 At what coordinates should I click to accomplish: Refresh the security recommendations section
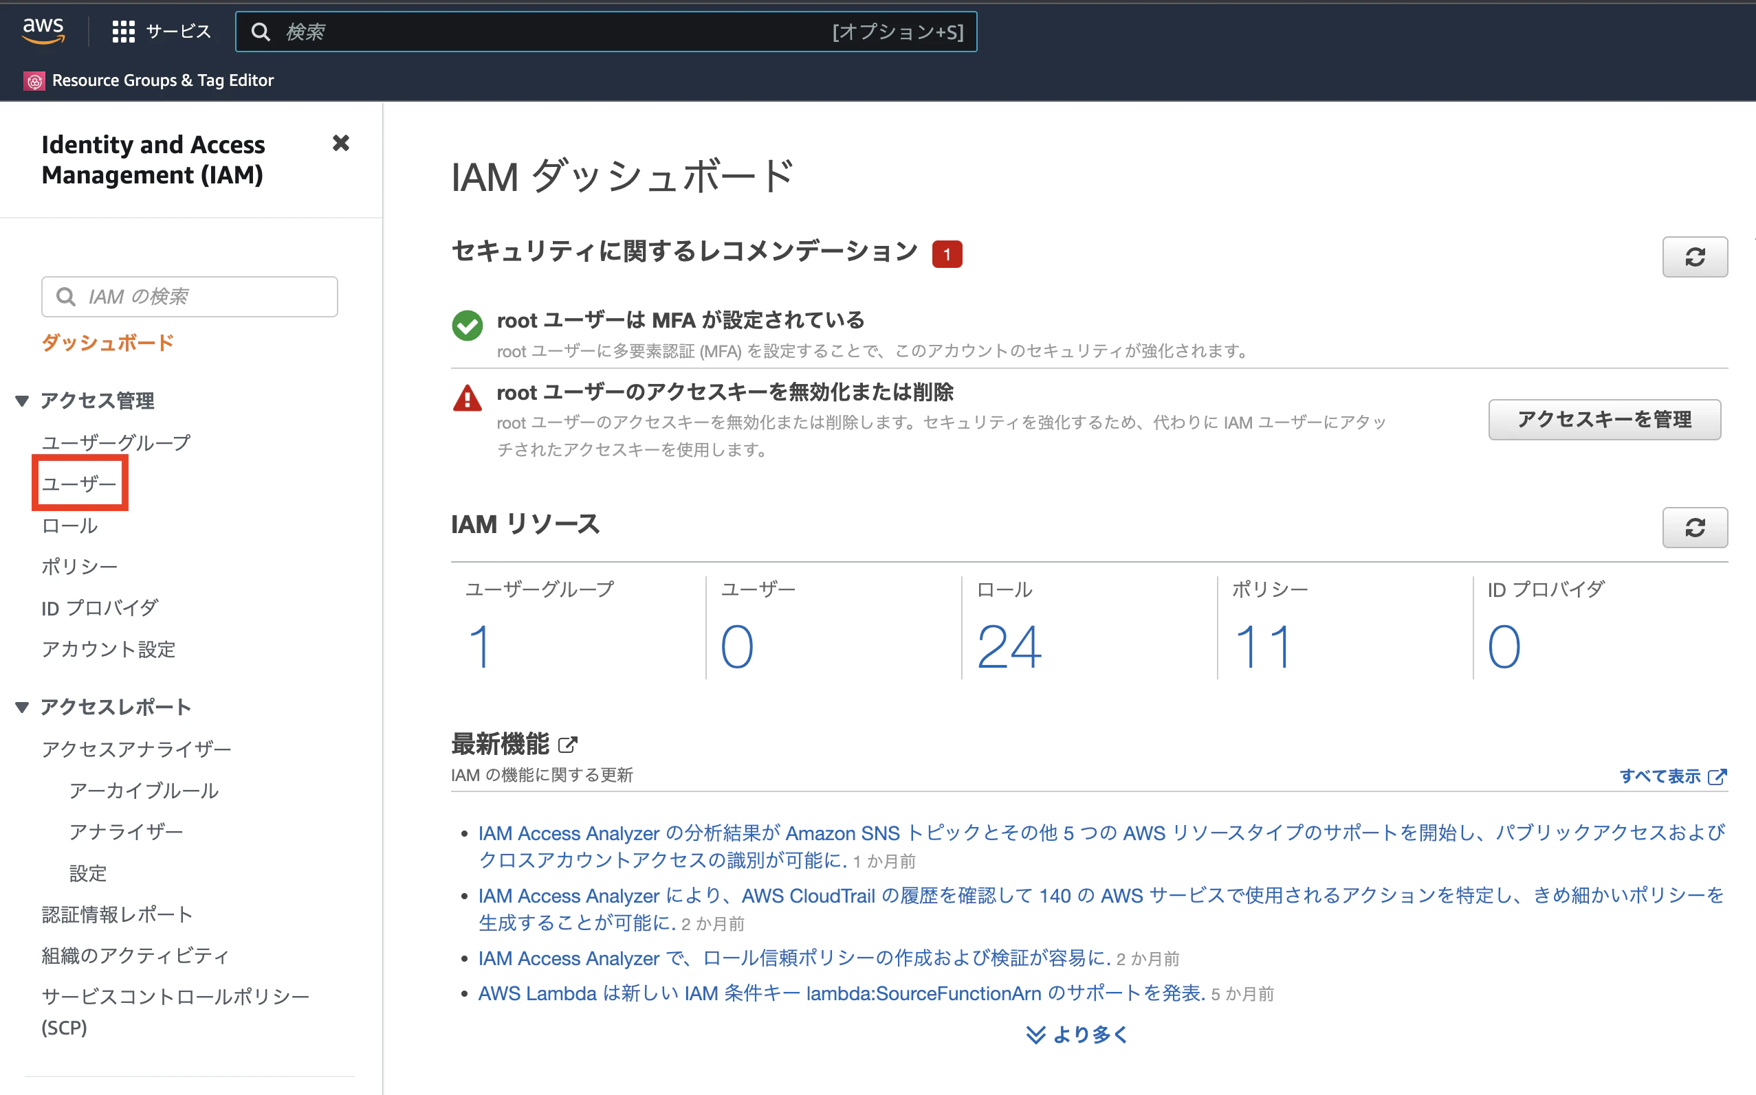(x=1694, y=256)
